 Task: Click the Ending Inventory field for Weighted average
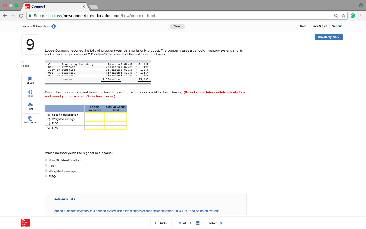point(95,119)
